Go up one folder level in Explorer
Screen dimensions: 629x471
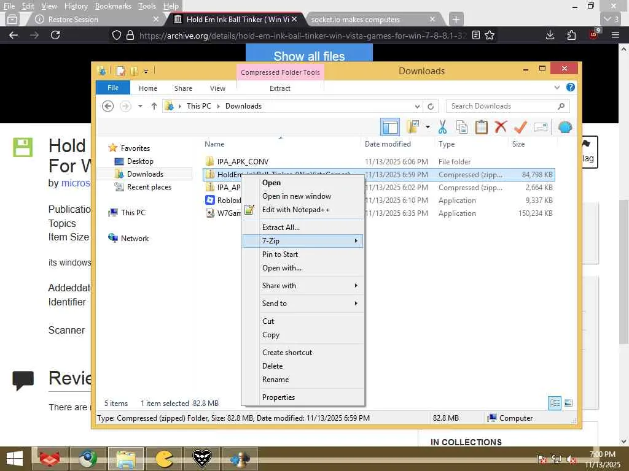pyautogui.click(x=154, y=106)
